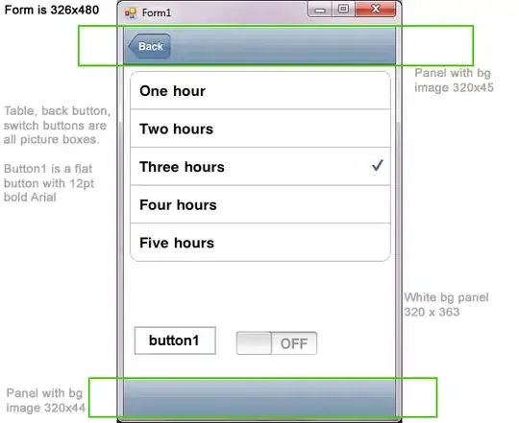Select the checkmark beside Three hours

(x=378, y=165)
